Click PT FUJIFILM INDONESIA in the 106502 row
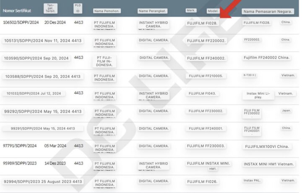The image size is (302, 193). (x=104, y=24)
